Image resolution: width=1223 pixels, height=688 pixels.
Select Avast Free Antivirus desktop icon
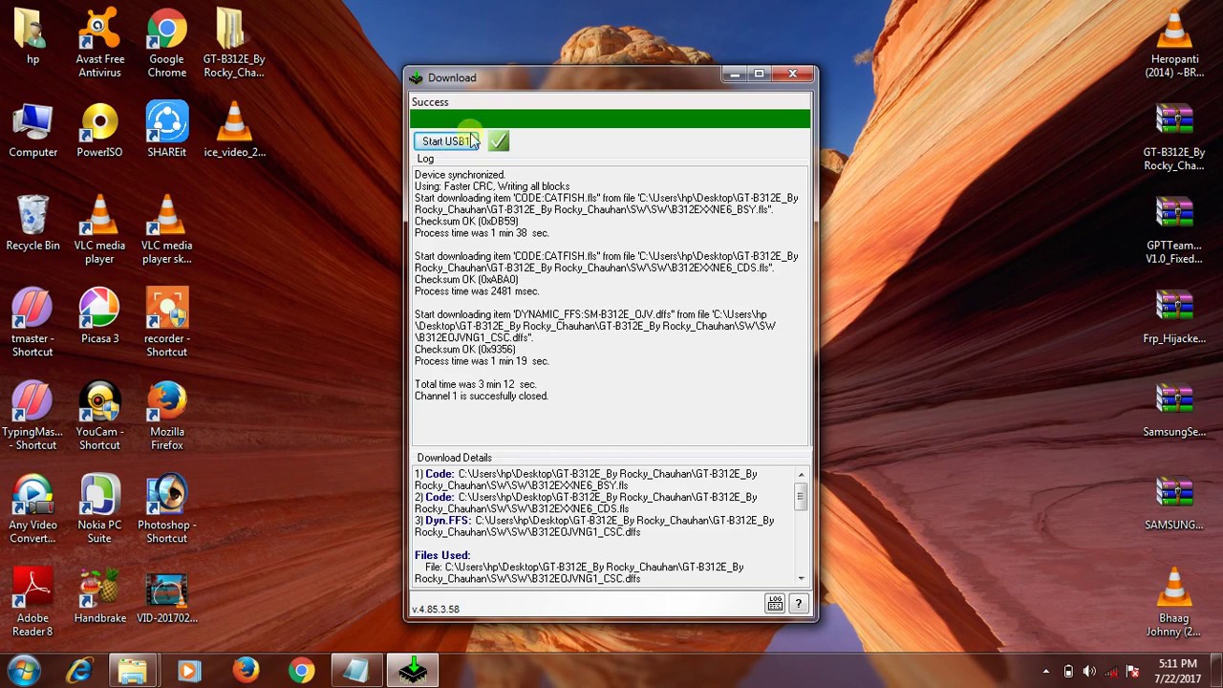[x=99, y=44]
